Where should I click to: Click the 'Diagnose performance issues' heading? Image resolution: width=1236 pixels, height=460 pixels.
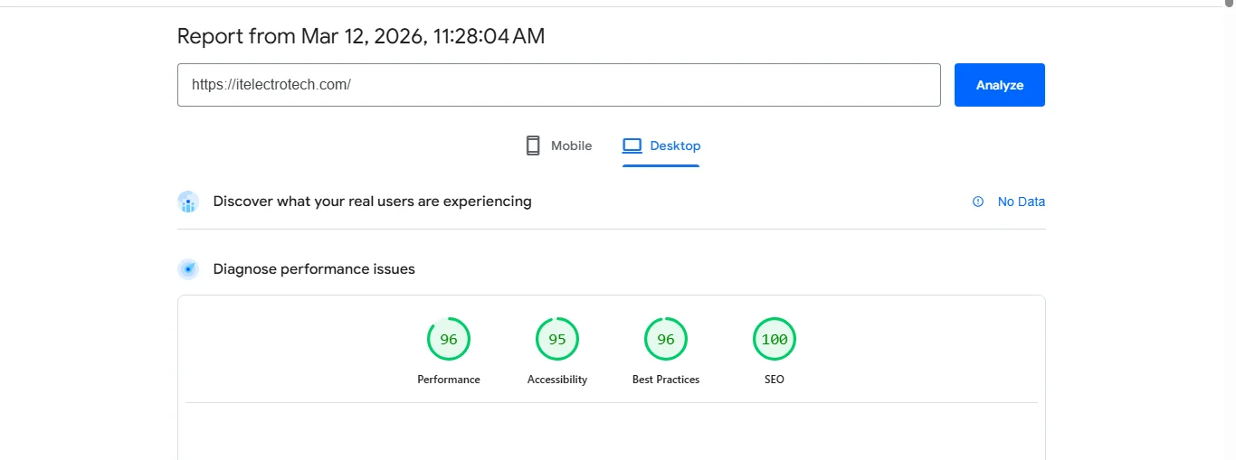pos(314,269)
